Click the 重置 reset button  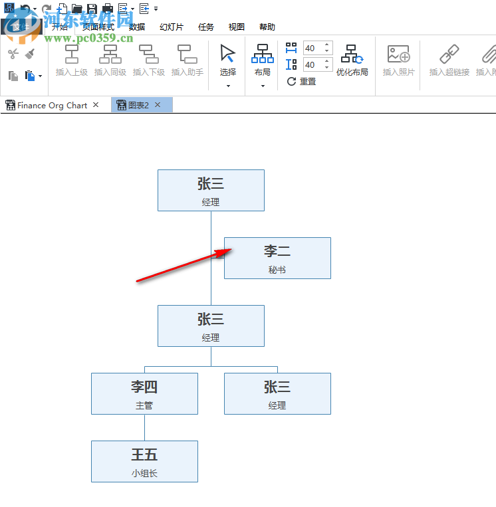301,82
